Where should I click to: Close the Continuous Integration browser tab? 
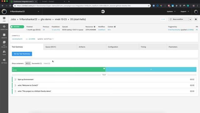point(36,2)
